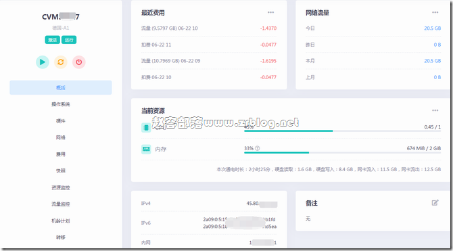Viewport: 453px width, 251px height.
Task: Click the question-mark help icon beside 33%
Action: tap(258, 148)
